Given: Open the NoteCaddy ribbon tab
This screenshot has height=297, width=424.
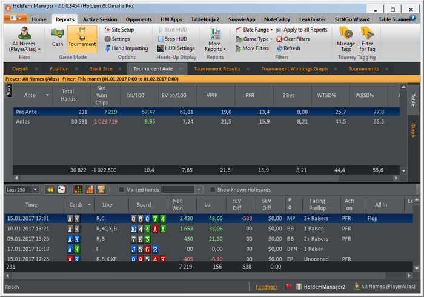Looking at the screenshot, I should pyautogui.click(x=277, y=19).
